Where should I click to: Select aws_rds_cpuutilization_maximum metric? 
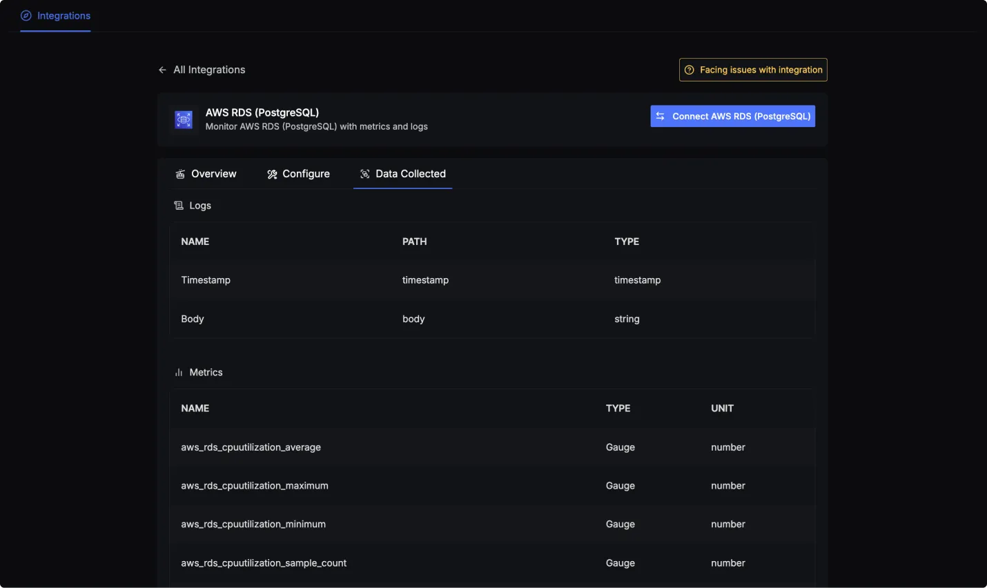(x=255, y=486)
